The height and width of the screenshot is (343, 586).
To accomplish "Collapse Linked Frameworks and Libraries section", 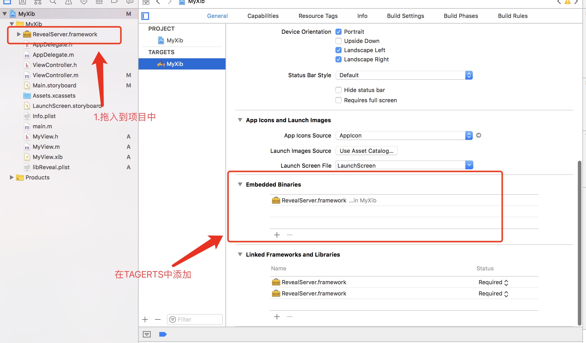I will (x=240, y=254).
